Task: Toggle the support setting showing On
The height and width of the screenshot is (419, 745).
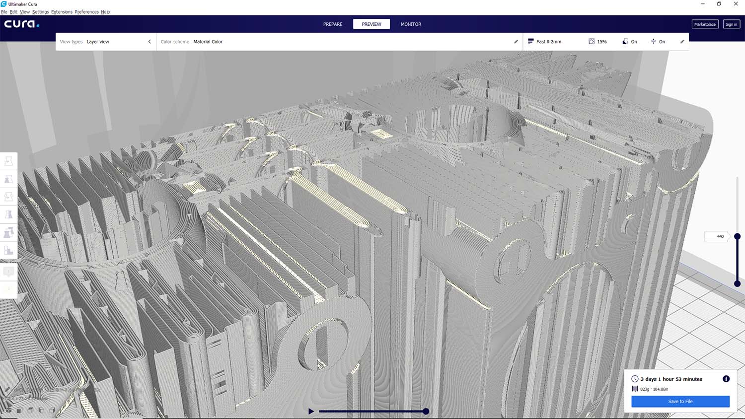Action: pyautogui.click(x=625, y=42)
